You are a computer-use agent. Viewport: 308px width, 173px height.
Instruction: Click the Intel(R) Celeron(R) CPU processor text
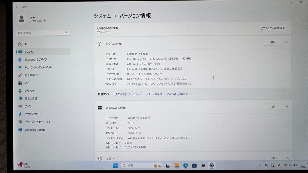point(159,59)
